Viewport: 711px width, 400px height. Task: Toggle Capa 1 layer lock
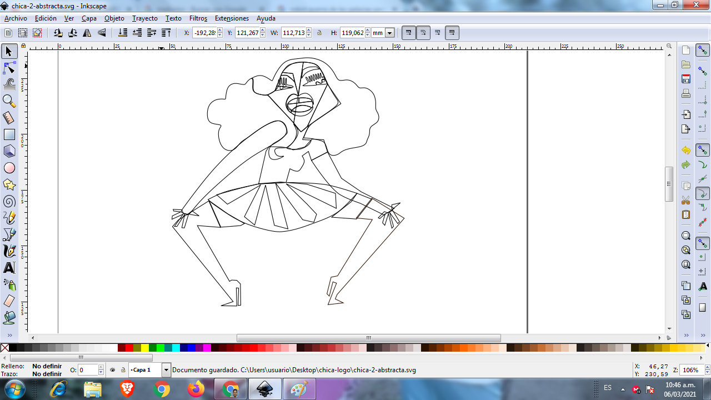(x=123, y=369)
